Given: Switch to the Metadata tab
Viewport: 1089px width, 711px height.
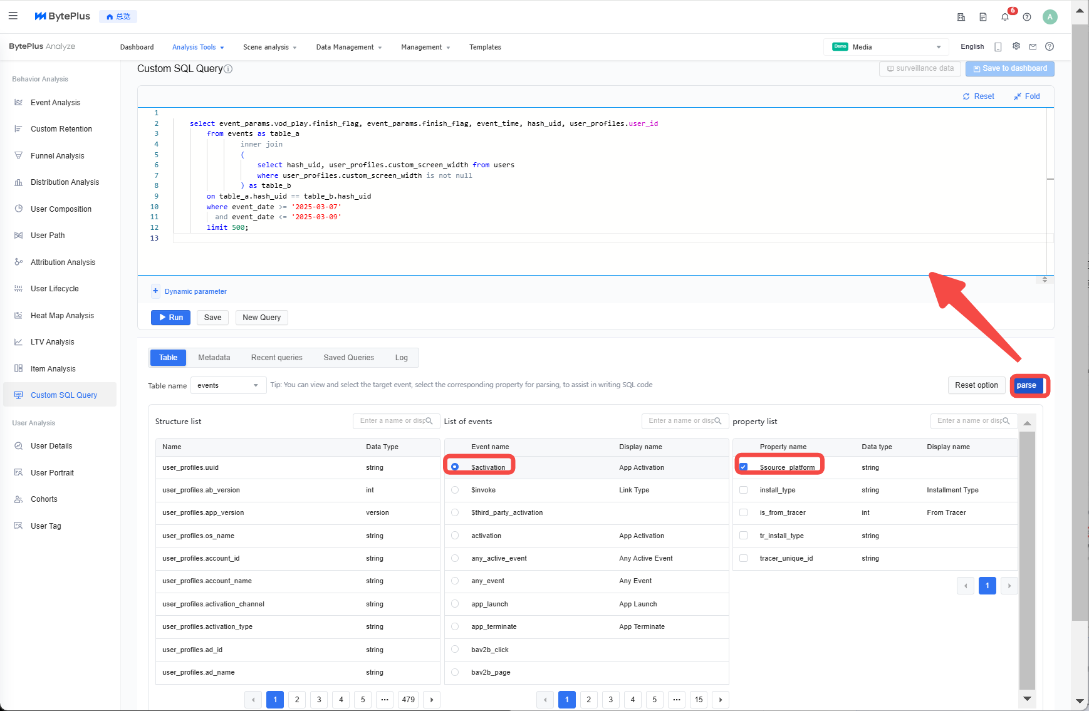Looking at the screenshot, I should tap(214, 358).
